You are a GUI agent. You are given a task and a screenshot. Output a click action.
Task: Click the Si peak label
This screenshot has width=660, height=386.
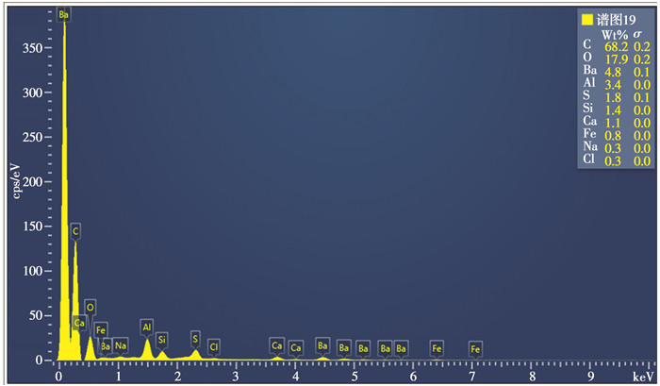click(162, 339)
